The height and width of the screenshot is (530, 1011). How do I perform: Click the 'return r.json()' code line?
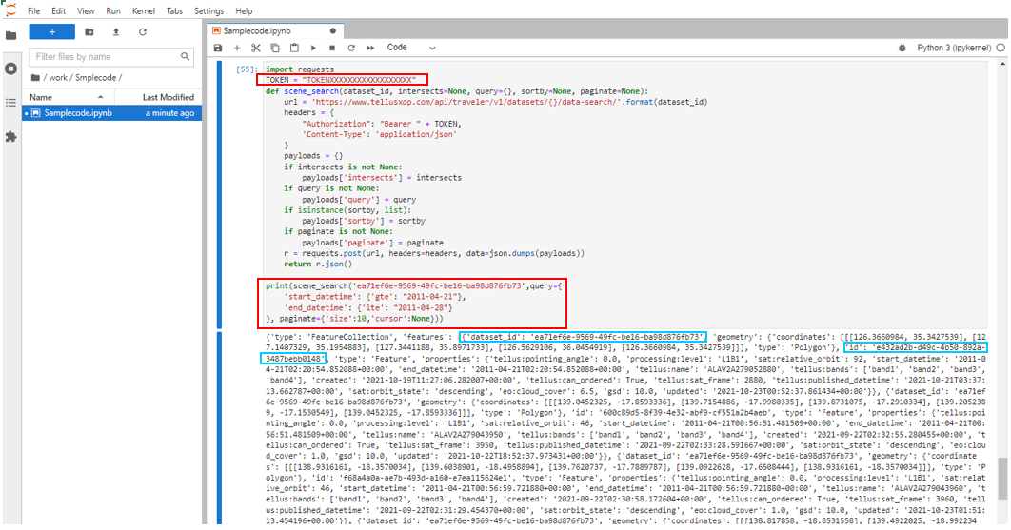318,264
